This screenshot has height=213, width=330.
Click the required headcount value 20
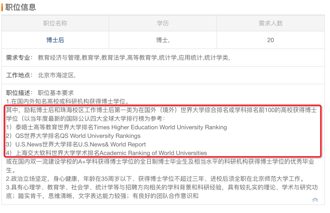tap(270, 40)
